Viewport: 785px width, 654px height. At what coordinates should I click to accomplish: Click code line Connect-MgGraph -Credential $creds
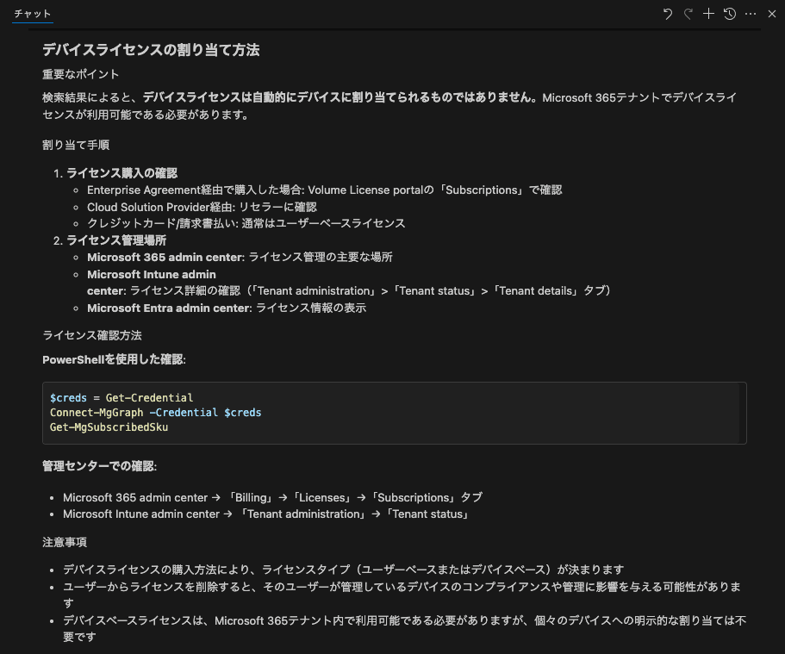(x=155, y=413)
